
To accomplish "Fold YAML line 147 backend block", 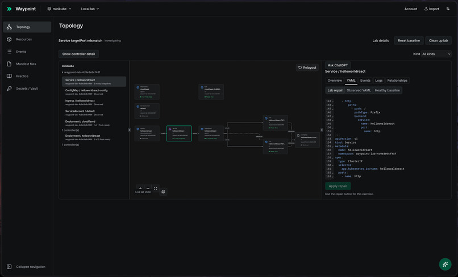I will (332, 116).
